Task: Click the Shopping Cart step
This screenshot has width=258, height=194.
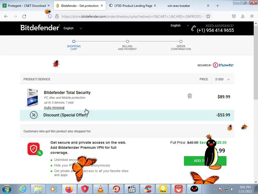Action: coord(74,45)
